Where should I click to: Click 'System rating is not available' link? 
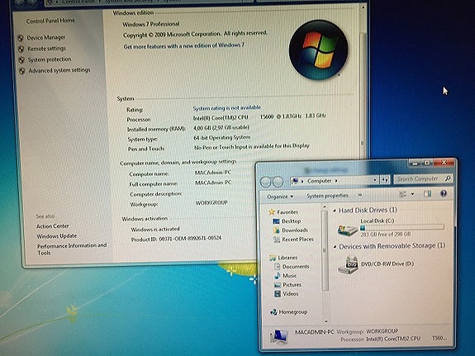click(x=227, y=108)
